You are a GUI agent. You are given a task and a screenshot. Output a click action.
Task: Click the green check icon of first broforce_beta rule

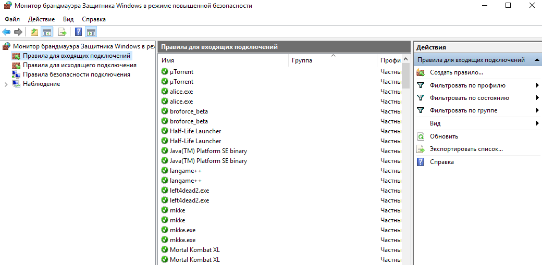165,111
